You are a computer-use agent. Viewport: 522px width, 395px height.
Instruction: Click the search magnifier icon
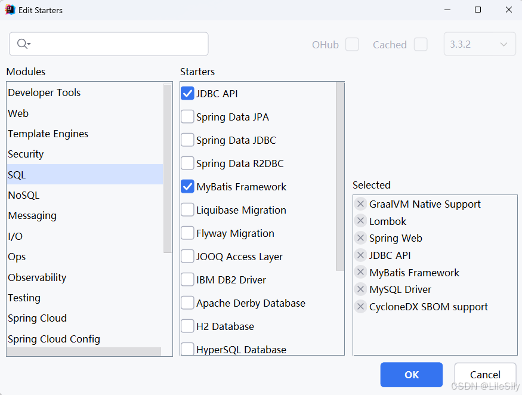23,44
